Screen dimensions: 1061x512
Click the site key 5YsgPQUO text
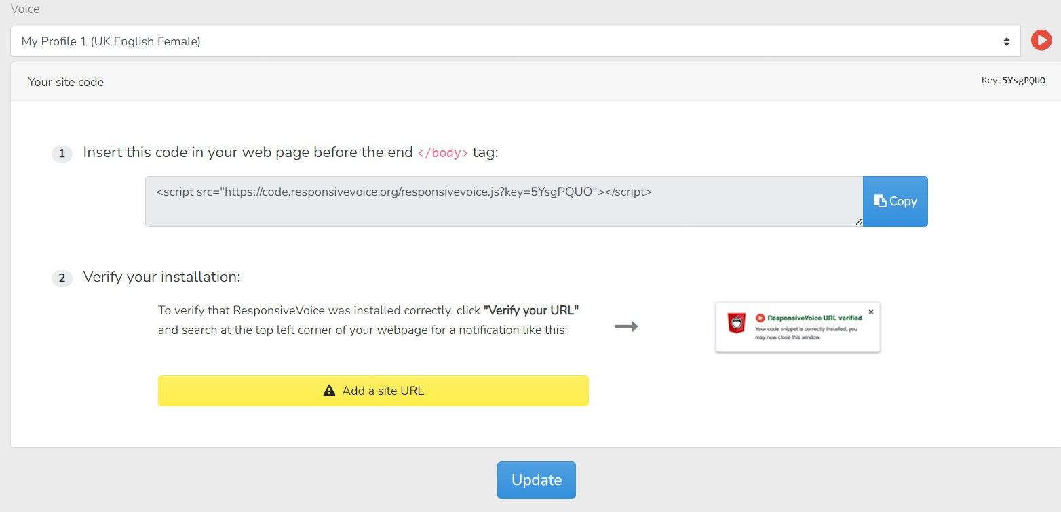[1024, 81]
